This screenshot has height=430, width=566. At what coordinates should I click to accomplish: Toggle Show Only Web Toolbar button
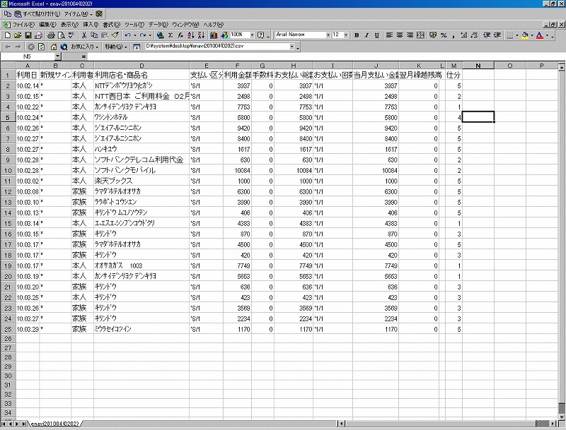pos(137,47)
